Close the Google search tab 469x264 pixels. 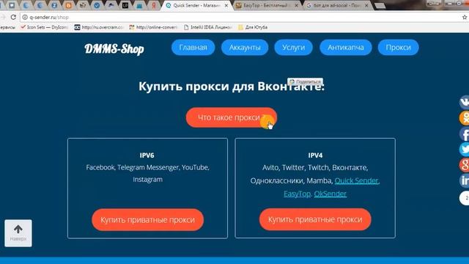[366, 5]
